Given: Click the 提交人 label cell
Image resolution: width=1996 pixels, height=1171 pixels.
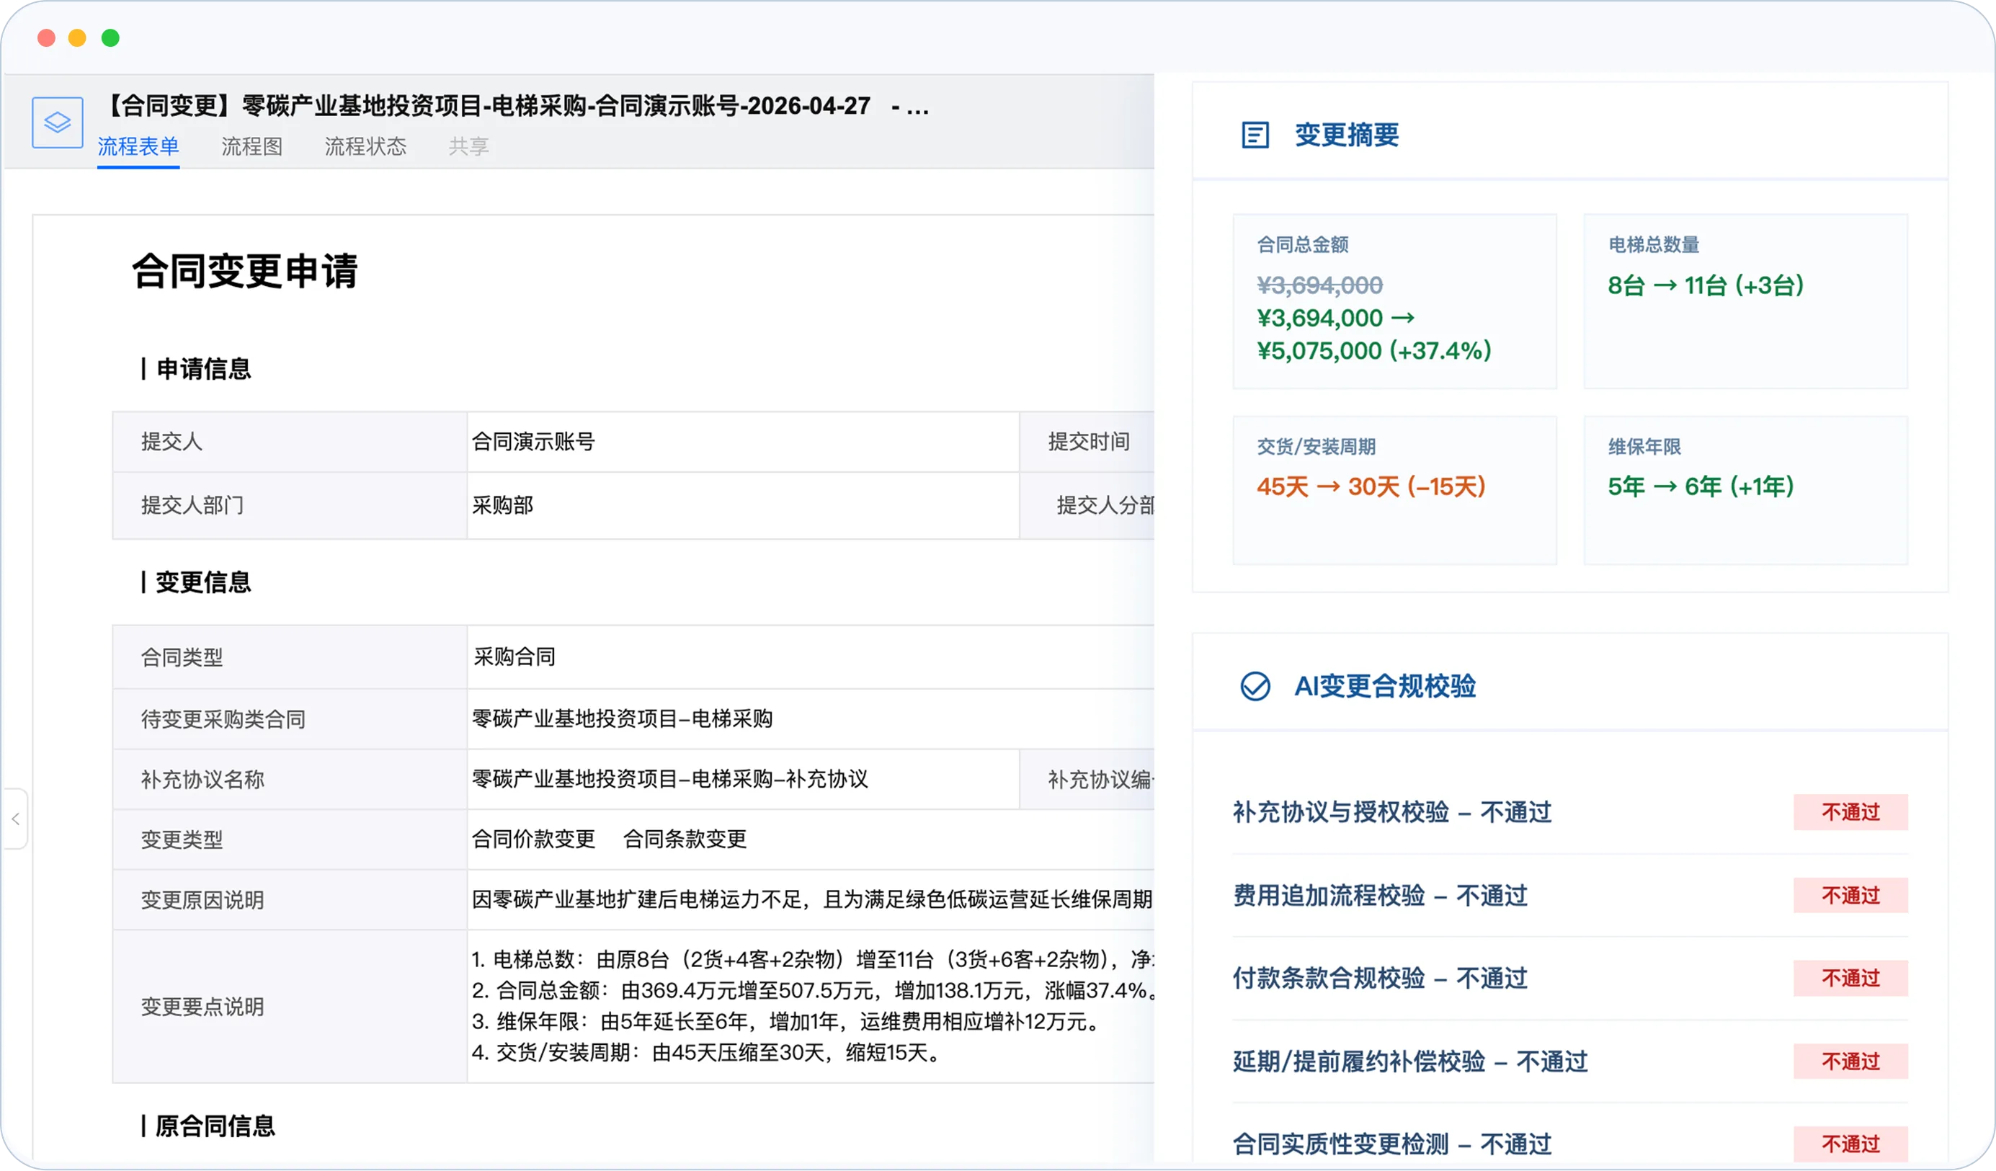Looking at the screenshot, I should (290, 441).
